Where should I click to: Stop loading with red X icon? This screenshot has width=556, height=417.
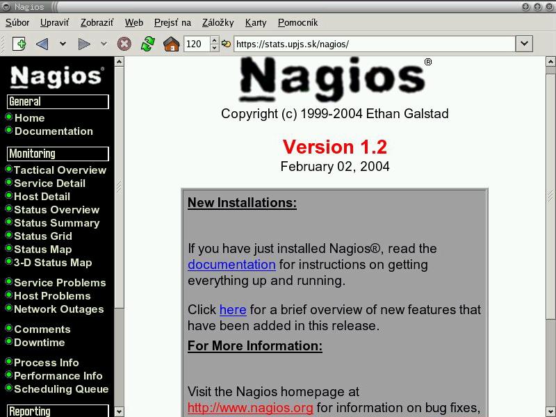point(124,44)
